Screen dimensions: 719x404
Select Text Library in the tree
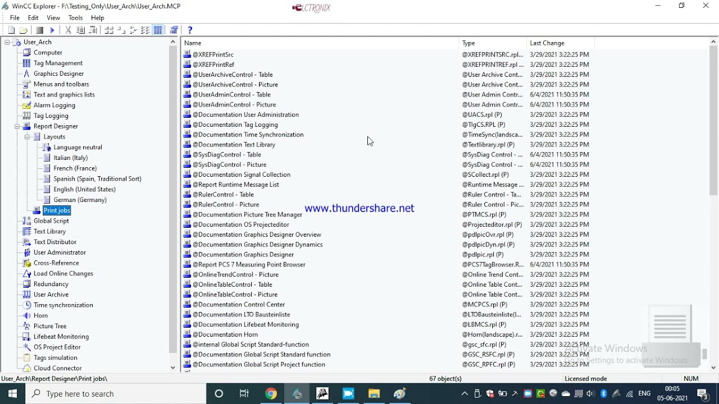tap(49, 232)
